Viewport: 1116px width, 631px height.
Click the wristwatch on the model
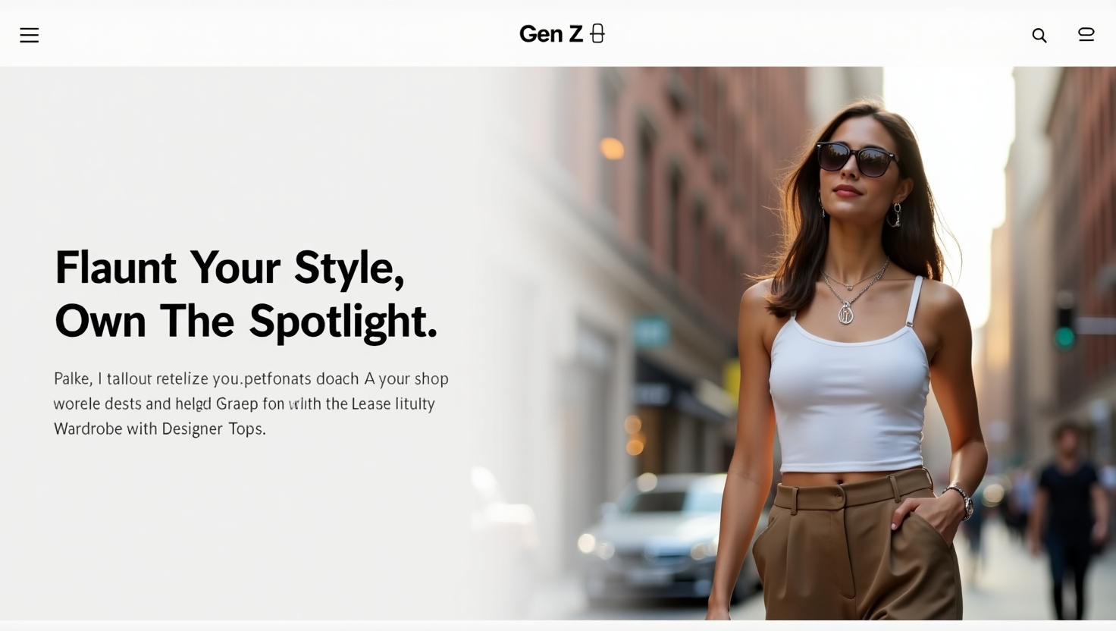coord(961,500)
